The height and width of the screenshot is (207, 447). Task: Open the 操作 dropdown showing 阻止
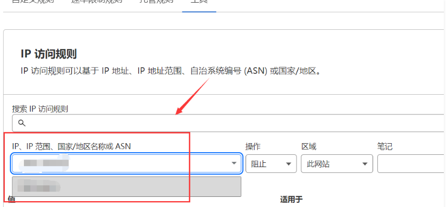point(271,164)
